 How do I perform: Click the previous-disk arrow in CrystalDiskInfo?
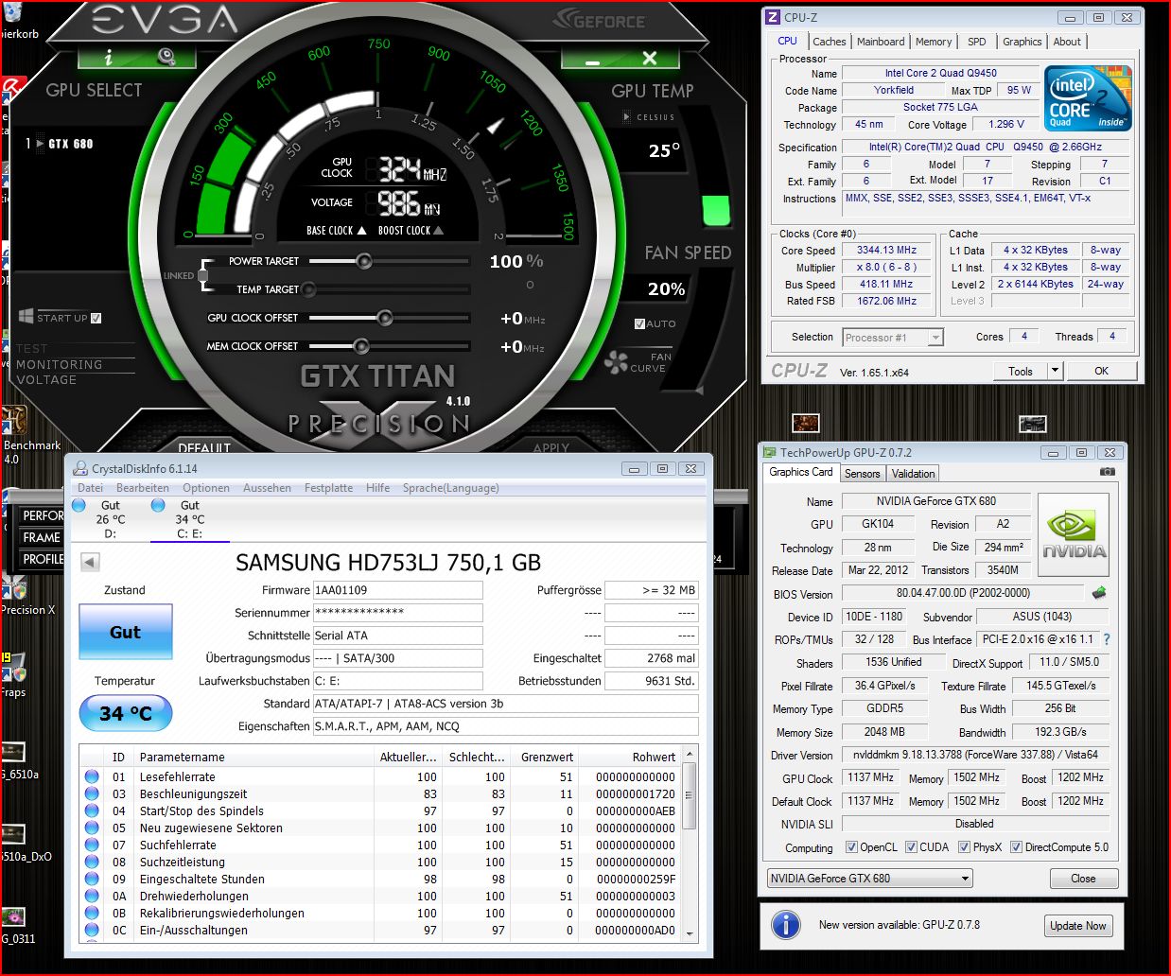tap(90, 563)
